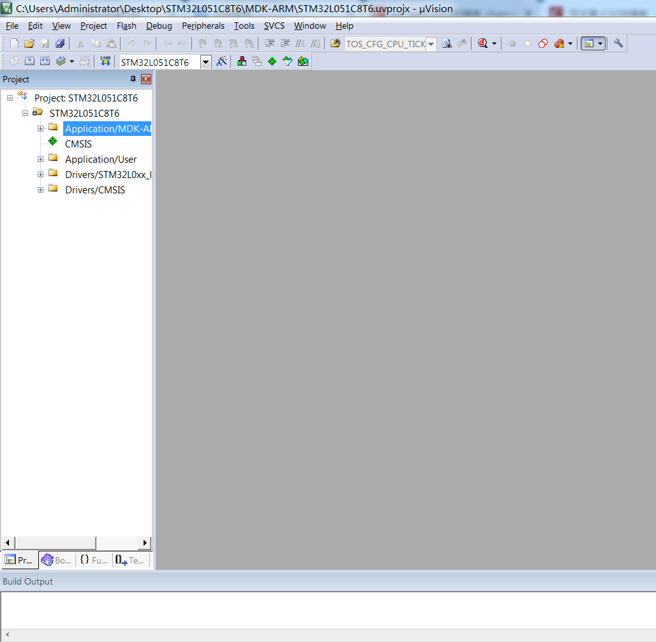Open the File menu
This screenshot has width=656, height=642.
12,26
